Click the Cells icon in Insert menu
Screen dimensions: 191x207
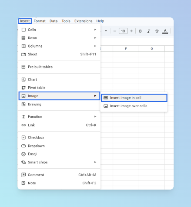click(23, 30)
